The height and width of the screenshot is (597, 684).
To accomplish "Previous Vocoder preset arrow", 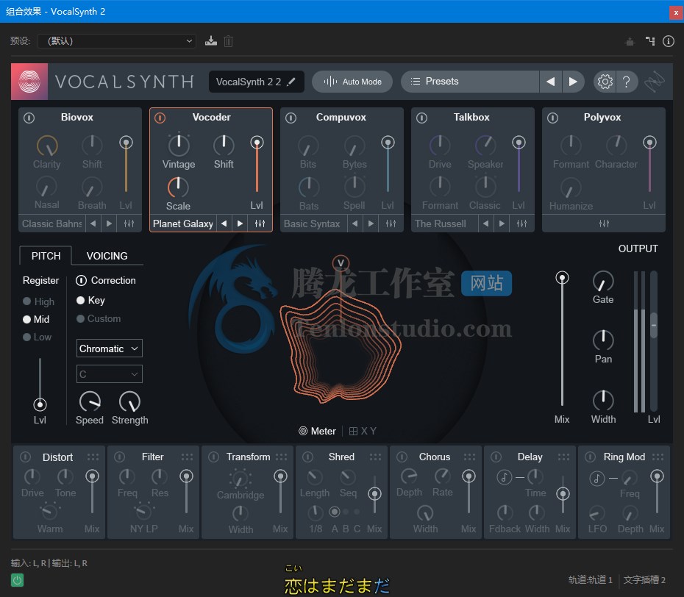I will coord(224,224).
